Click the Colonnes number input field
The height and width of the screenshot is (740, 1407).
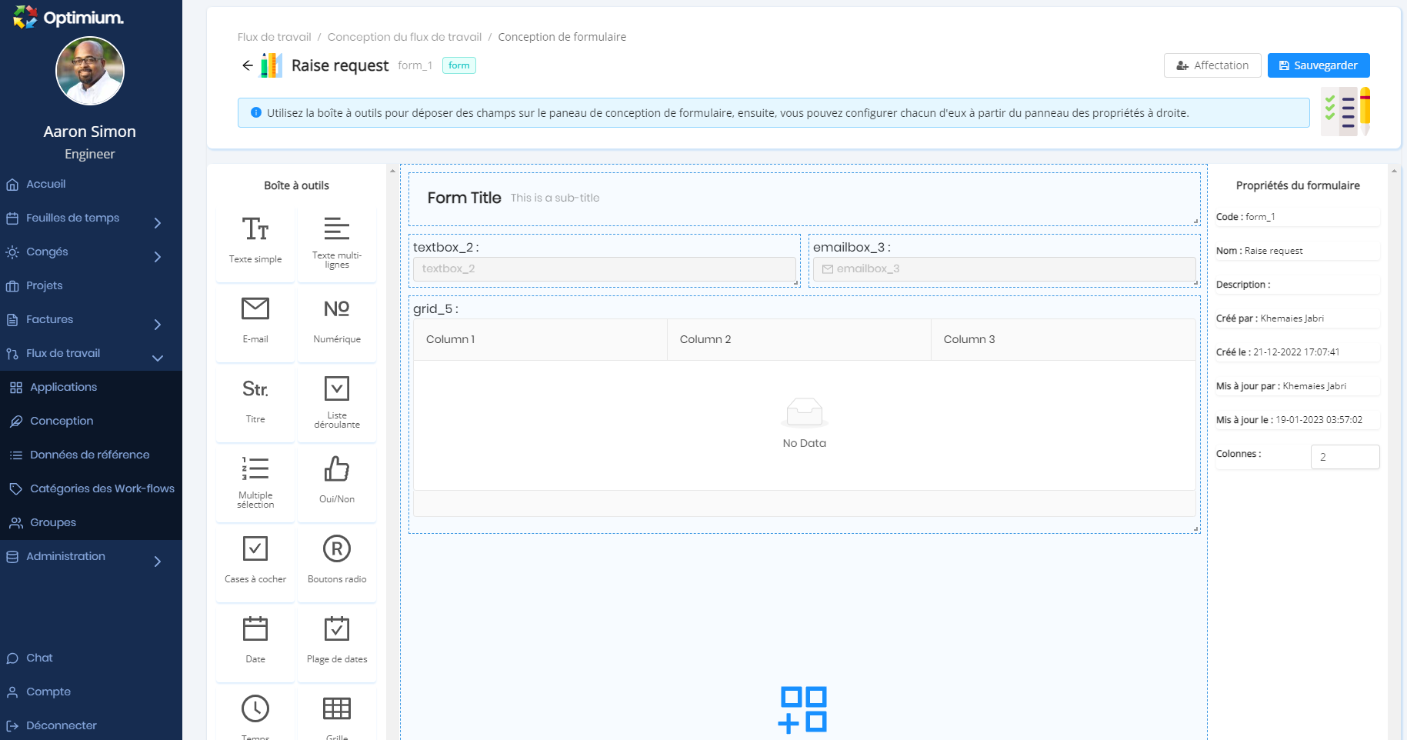pyautogui.click(x=1344, y=457)
